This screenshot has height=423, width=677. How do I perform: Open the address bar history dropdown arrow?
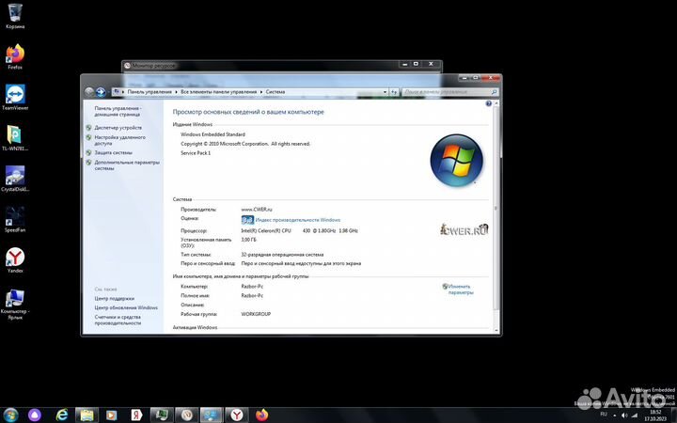[385, 92]
